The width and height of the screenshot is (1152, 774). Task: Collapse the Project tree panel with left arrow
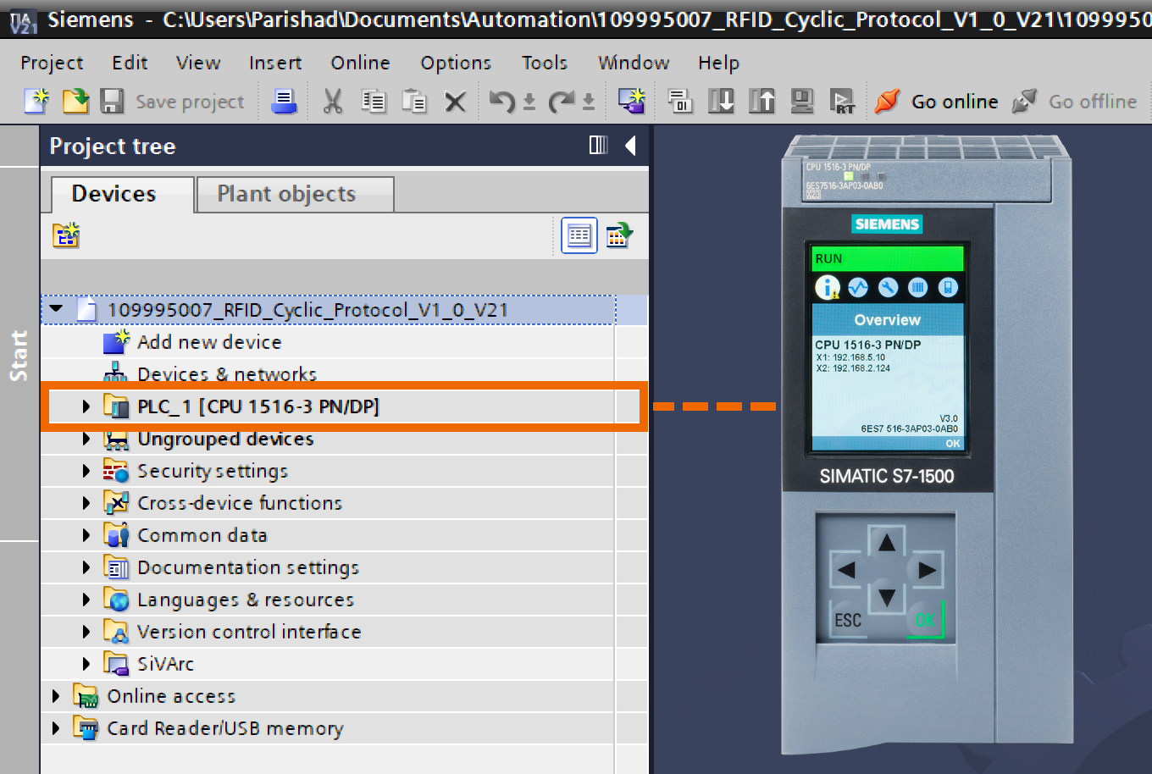click(630, 146)
